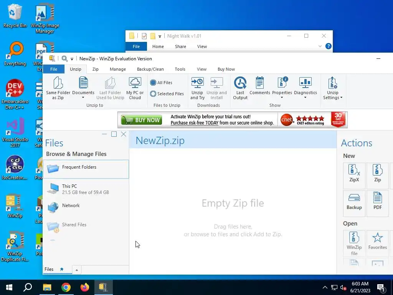Click the green BUY NOW banner button
This screenshot has width=393, height=295.
pyautogui.click(x=141, y=120)
